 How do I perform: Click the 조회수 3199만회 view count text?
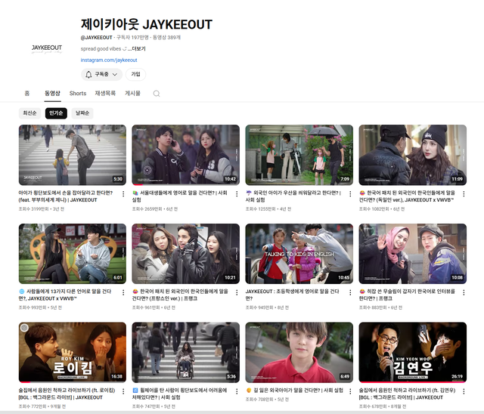tap(33, 209)
